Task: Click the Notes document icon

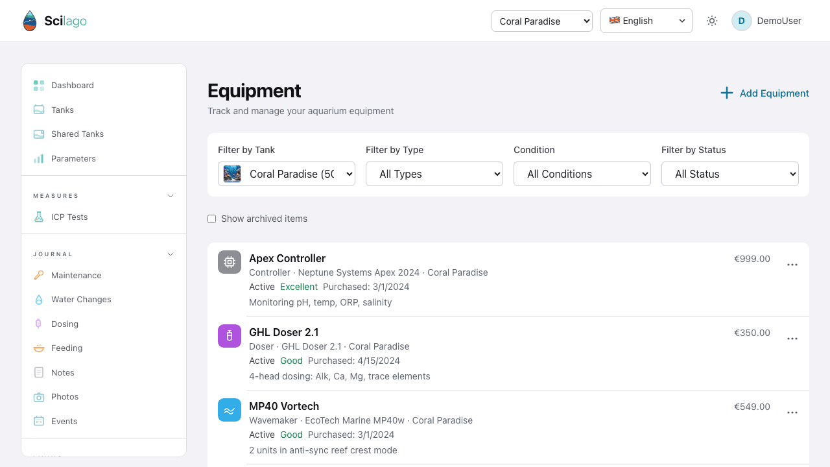Action: click(x=39, y=372)
